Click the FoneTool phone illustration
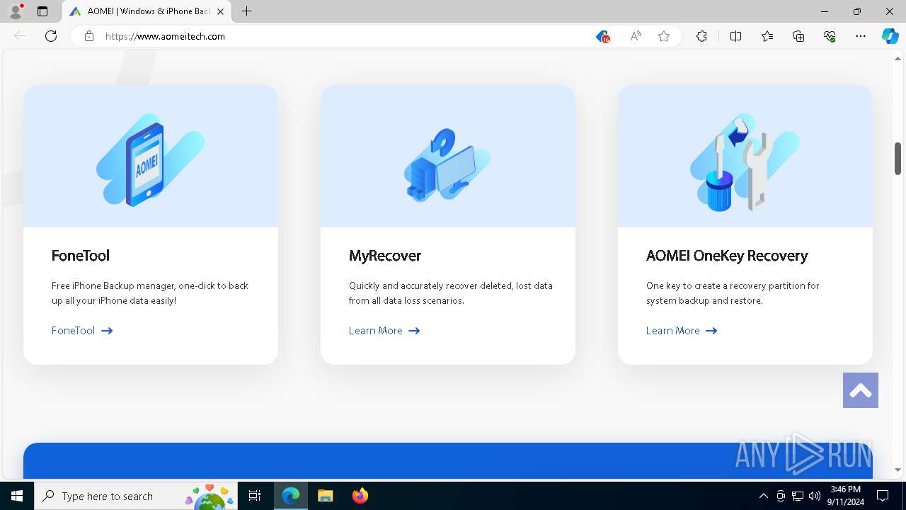This screenshot has width=906, height=510. point(151,160)
